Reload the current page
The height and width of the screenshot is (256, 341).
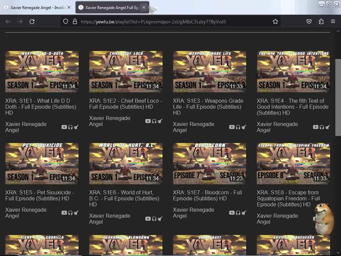pos(32,22)
